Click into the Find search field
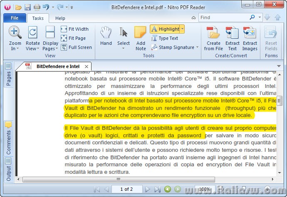 pos(223,17)
